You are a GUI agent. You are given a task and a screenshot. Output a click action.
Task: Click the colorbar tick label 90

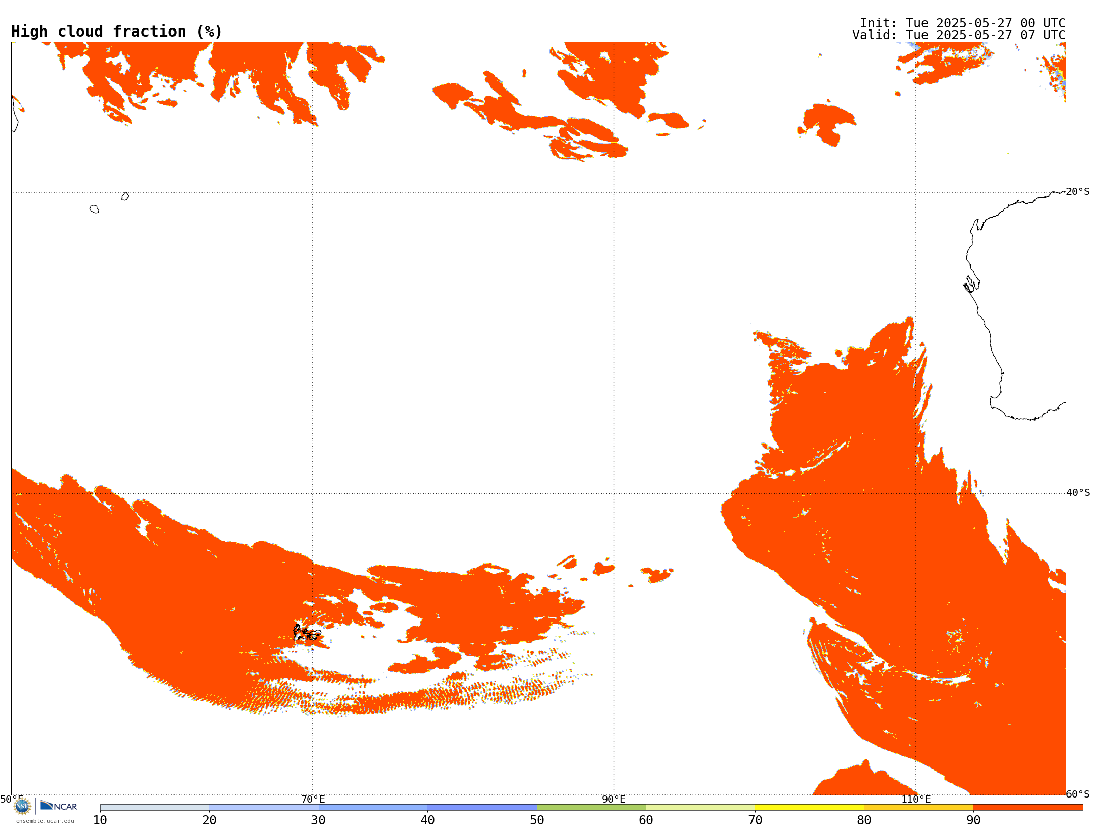tap(973, 820)
